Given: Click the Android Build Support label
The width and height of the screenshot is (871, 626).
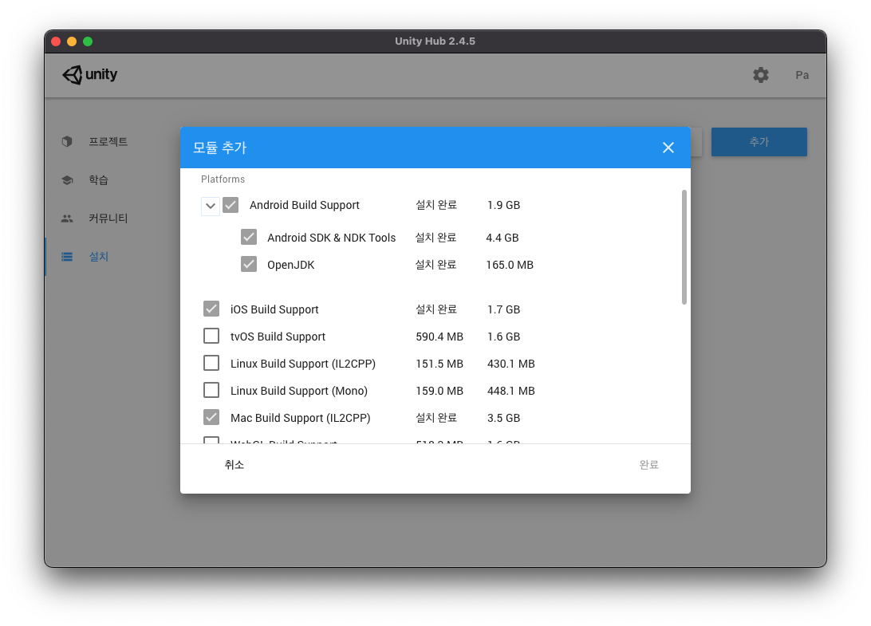Looking at the screenshot, I should click(x=305, y=205).
